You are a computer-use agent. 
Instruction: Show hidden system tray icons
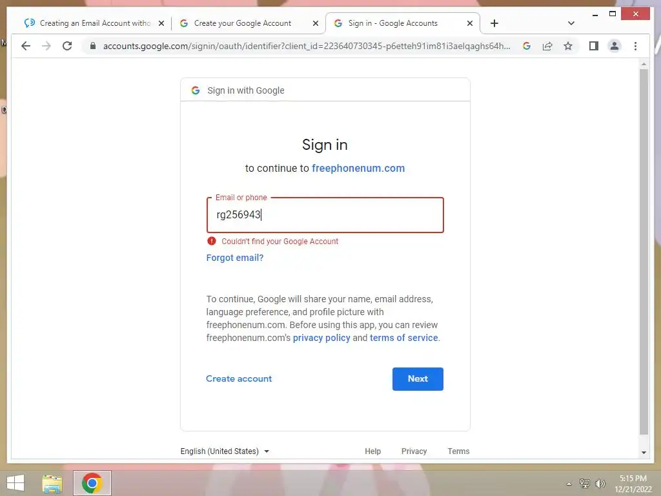pyautogui.click(x=569, y=484)
